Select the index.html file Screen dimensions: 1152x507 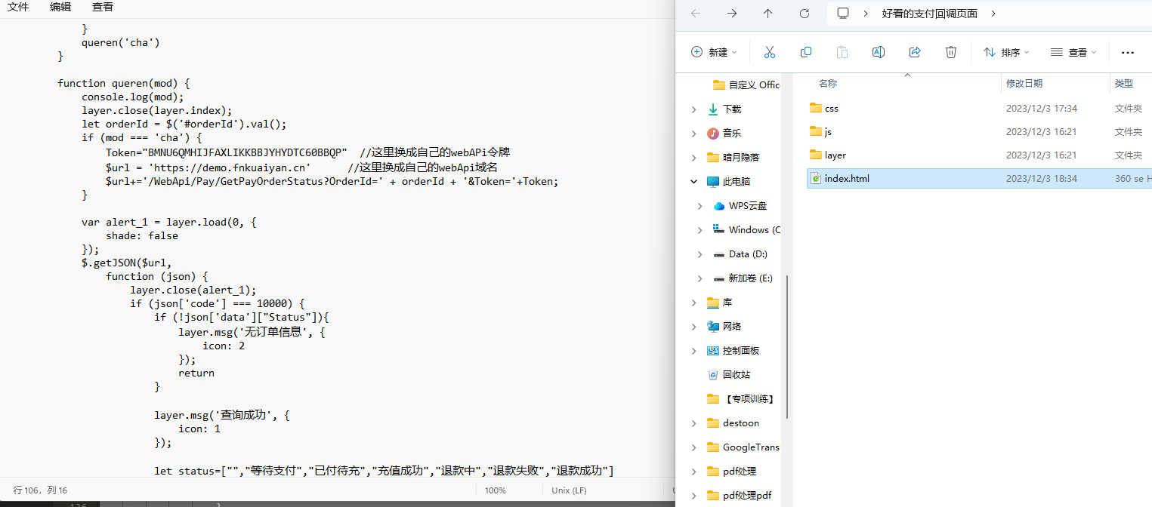coord(847,179)
